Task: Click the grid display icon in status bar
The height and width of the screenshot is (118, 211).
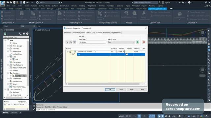Action: click(x=127, y=116)
